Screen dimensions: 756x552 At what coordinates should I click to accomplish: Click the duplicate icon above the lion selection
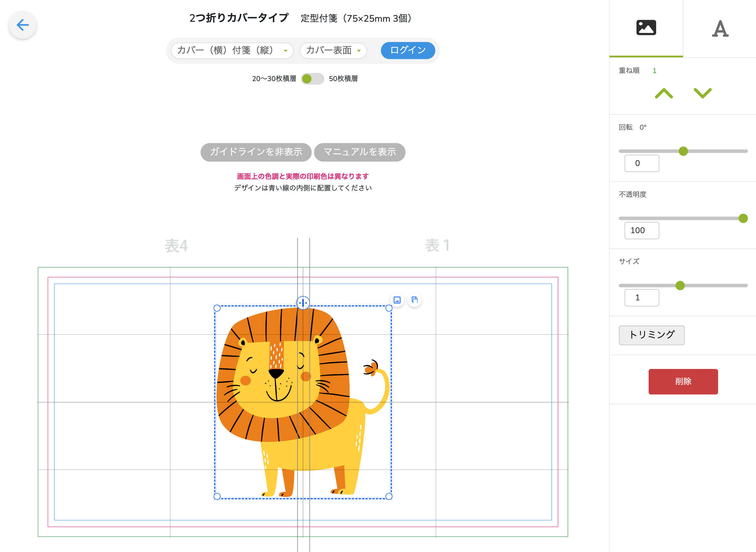click(415, 300)
